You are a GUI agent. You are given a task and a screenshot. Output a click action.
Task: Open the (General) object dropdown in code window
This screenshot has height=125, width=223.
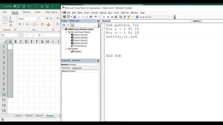pyautogui.click(x=190, y=21)
